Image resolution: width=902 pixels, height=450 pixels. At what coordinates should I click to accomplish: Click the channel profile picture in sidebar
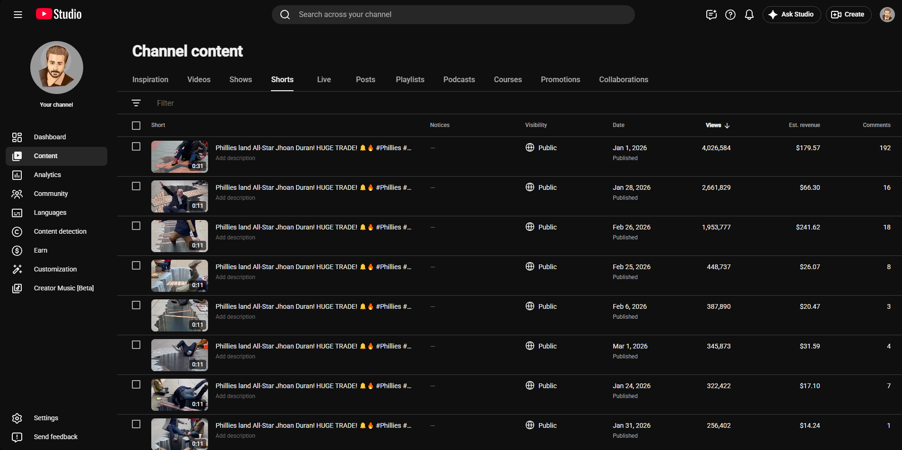[57, 68]
